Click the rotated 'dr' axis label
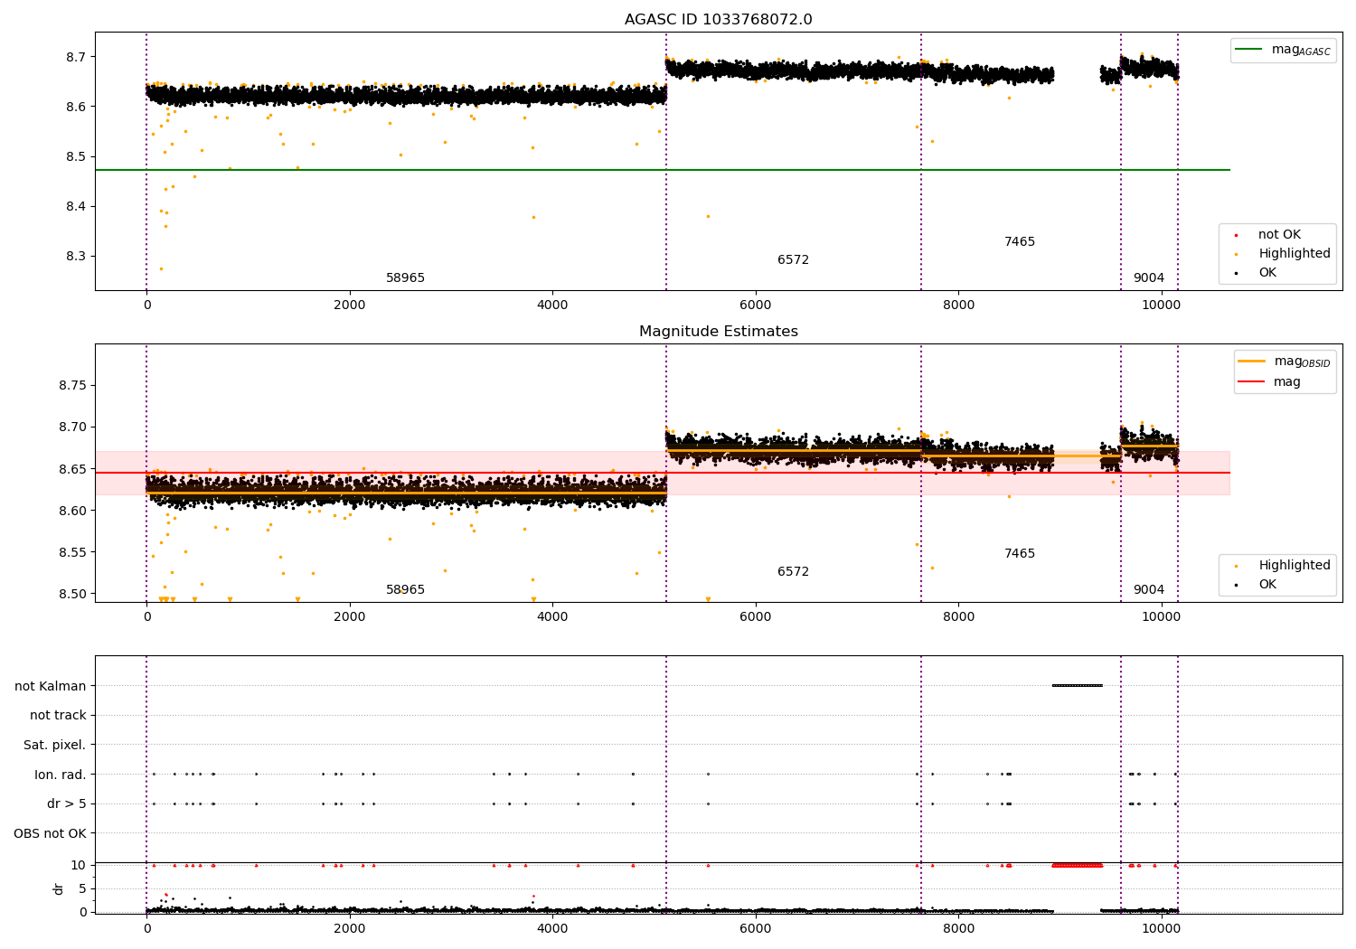The width and height of the screenshot is (1356, 949). click(x=59, y=888)
